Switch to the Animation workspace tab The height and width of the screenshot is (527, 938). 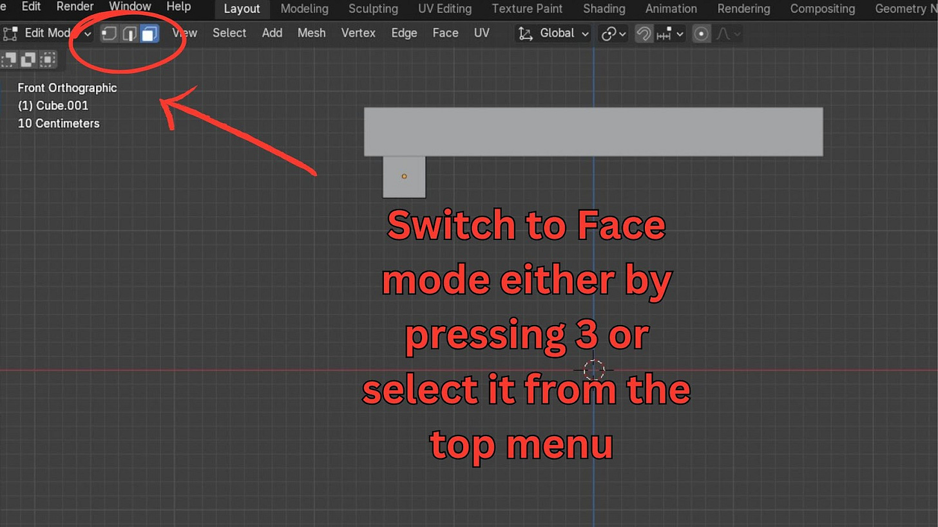[671, 9]
